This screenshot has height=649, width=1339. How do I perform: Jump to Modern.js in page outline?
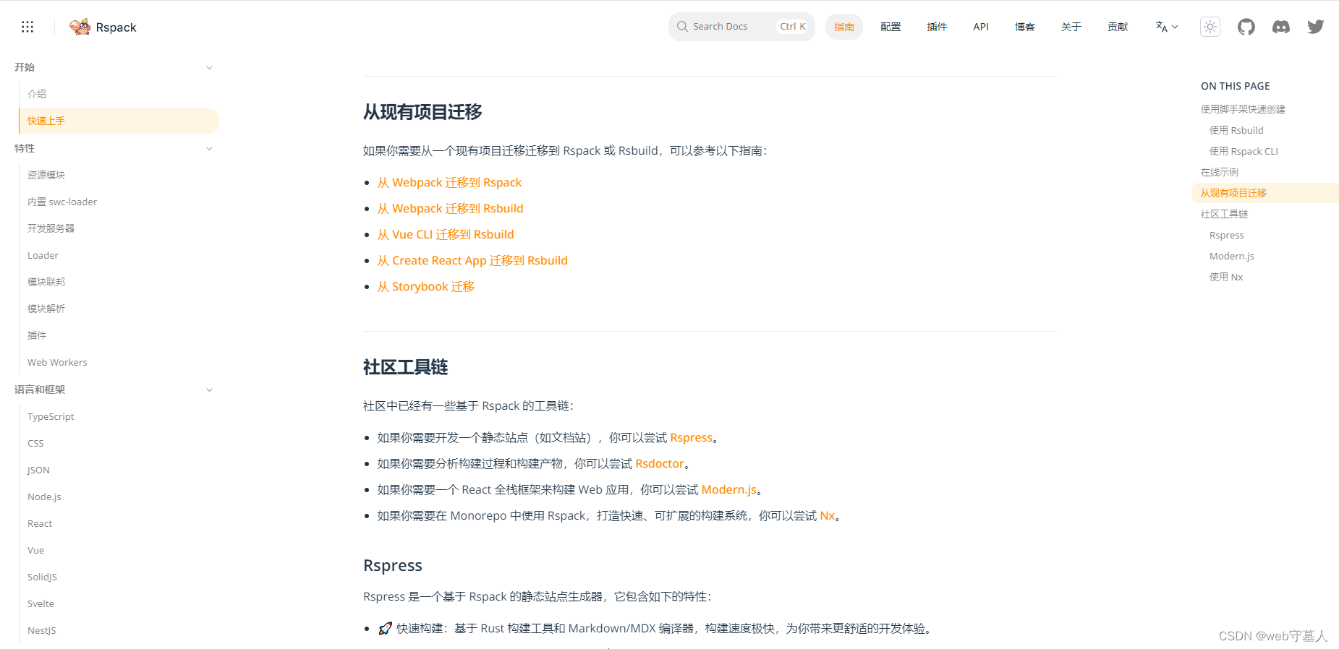tap(1231, 256)
